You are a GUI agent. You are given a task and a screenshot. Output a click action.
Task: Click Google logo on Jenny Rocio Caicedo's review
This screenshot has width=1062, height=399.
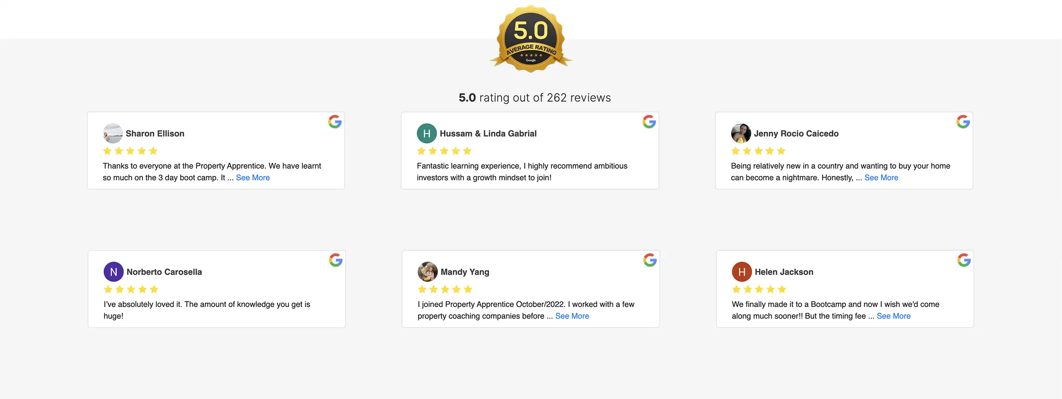(963, 122)
